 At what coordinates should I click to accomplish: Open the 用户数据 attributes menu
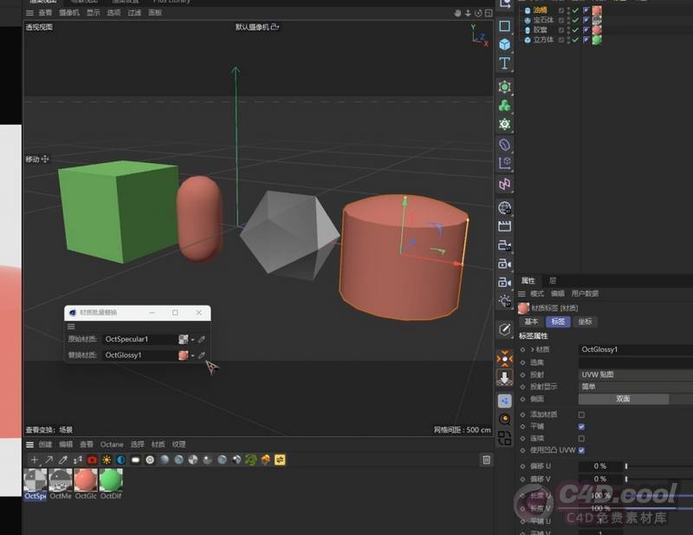[585, 294]
